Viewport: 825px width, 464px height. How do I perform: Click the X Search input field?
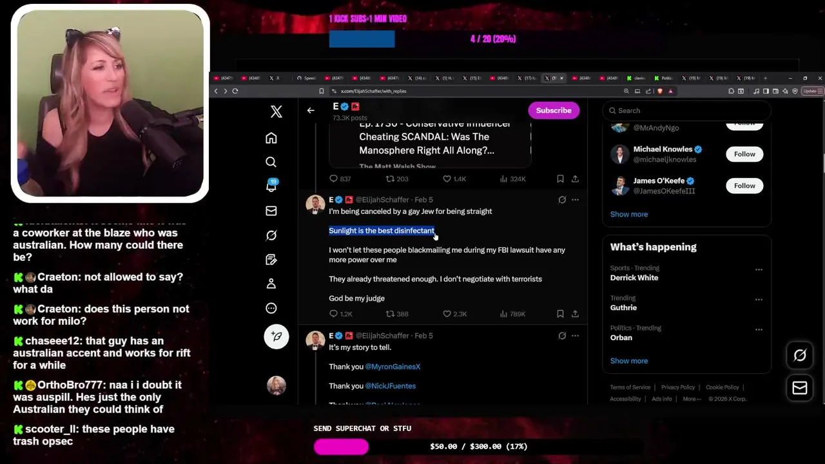pos(686,110)
